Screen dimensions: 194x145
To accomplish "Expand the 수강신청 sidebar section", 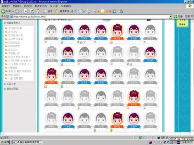I will [x=11, y=84].
